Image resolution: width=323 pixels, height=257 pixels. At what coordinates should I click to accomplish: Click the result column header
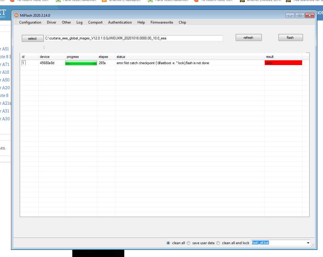click(283, 57)
